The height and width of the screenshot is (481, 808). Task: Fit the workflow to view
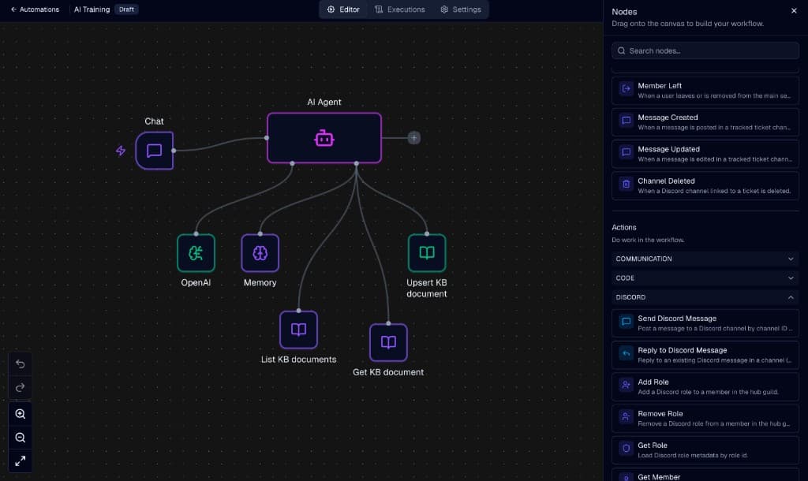pyautogui.click(x=20, y=461)
